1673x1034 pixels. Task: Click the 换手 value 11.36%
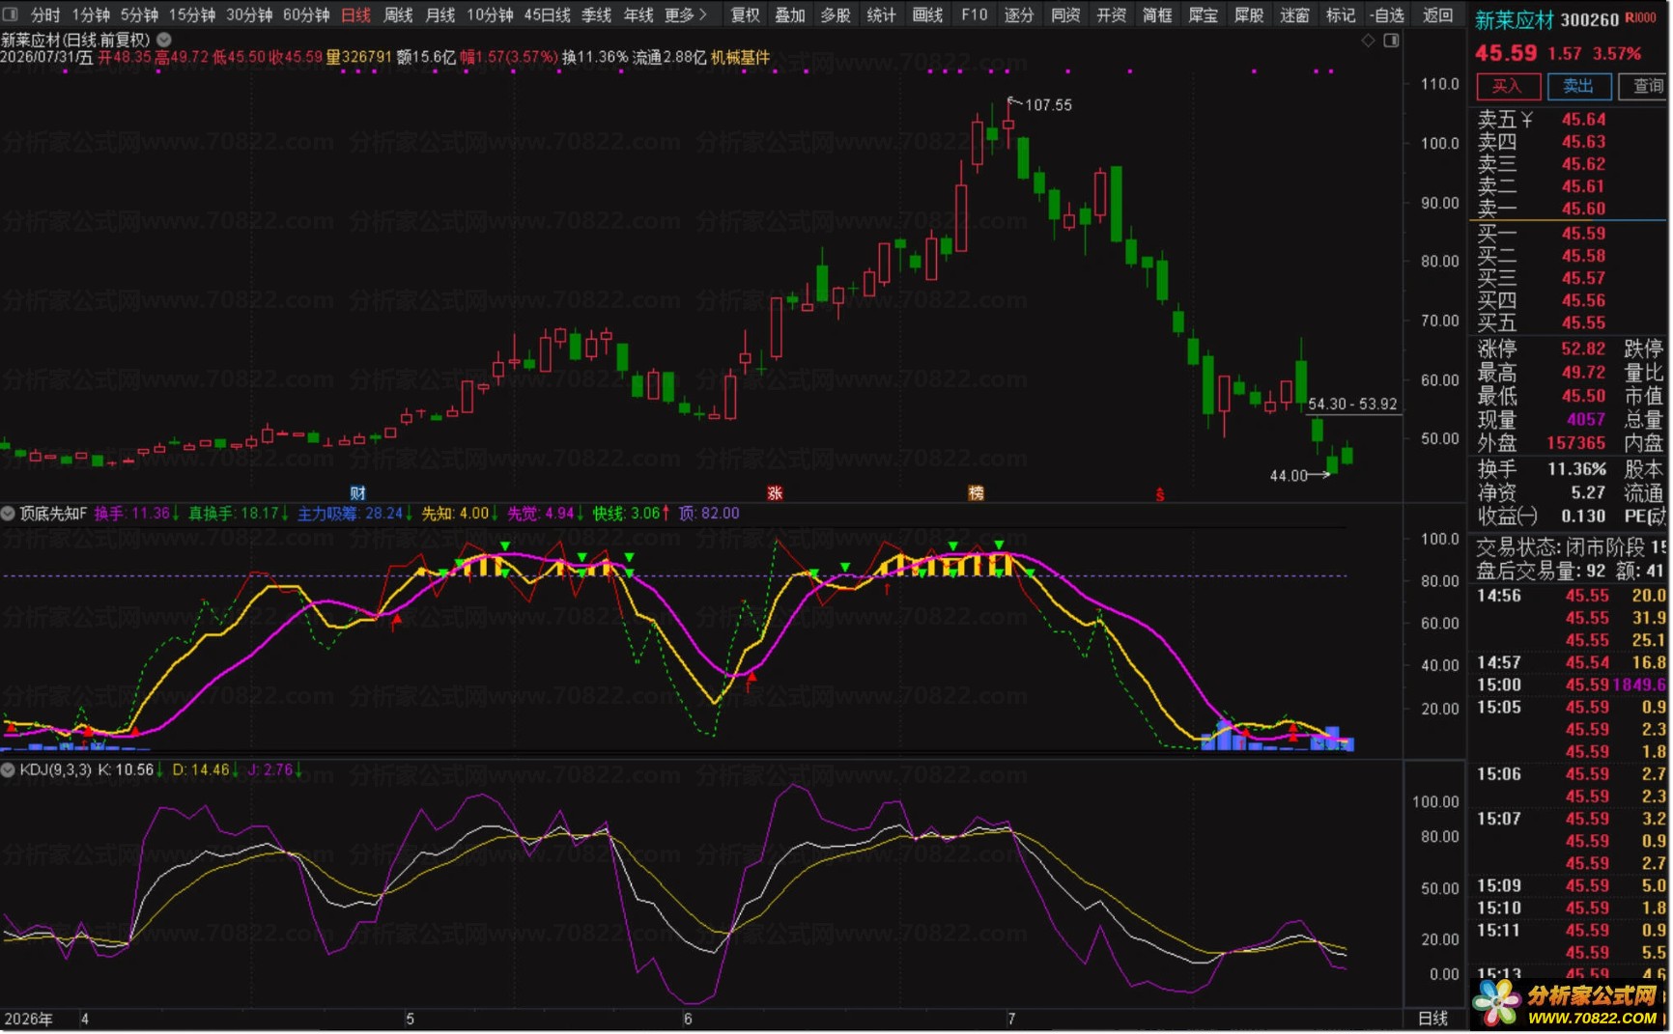[x=1576, y=469]
